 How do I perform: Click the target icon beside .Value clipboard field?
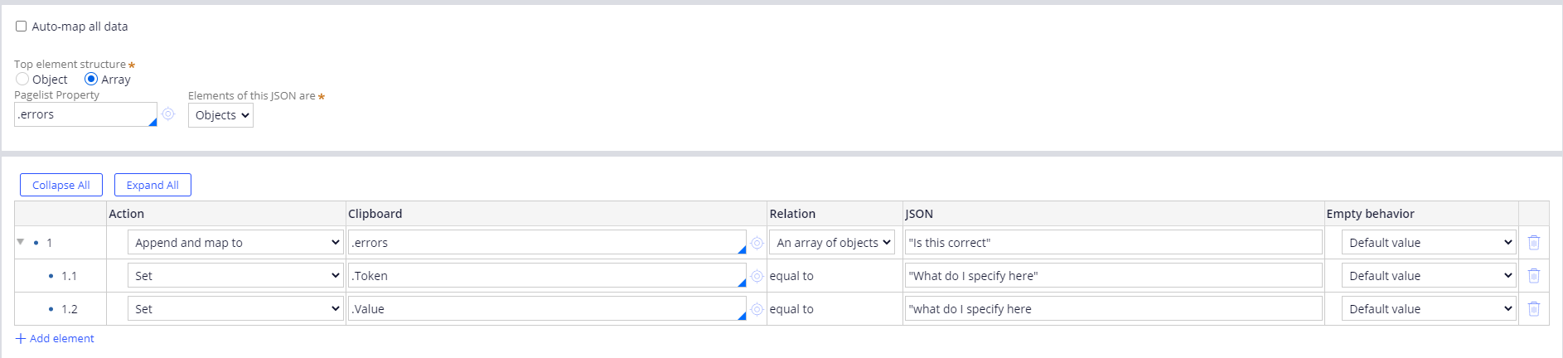click(757, 309)
